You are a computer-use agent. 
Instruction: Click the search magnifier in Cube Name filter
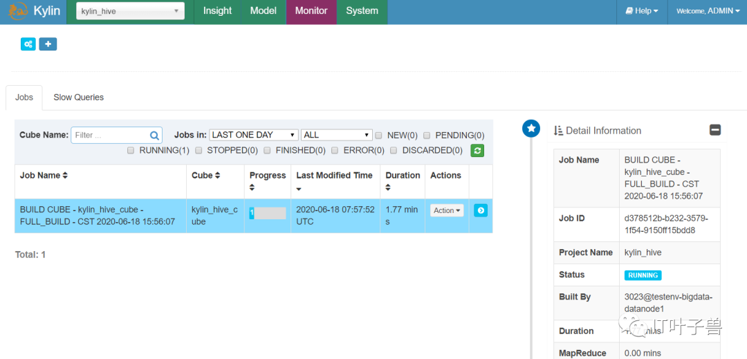tap(154, 135)
